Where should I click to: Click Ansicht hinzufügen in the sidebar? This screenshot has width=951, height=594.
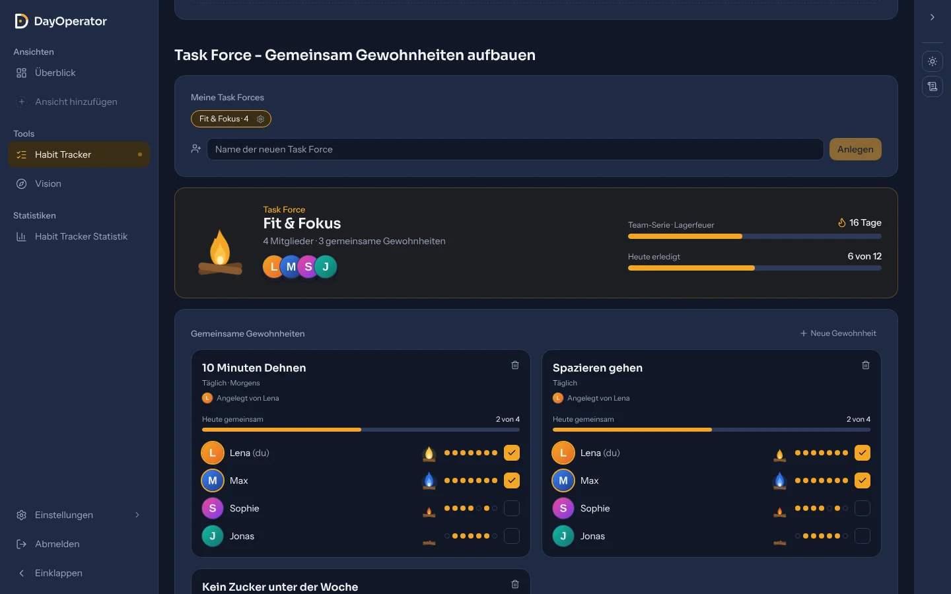tap(79, 102)
